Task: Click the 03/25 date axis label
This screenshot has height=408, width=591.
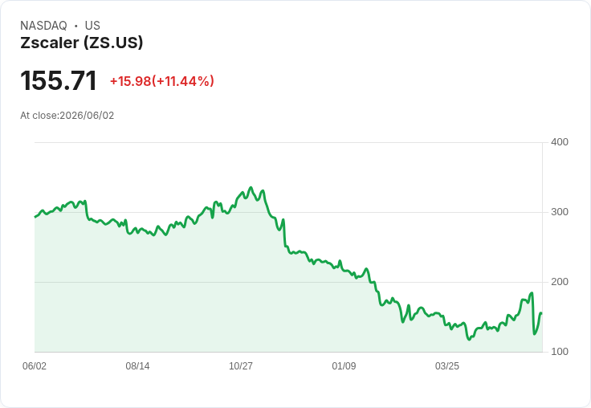Action: (447, 365)
